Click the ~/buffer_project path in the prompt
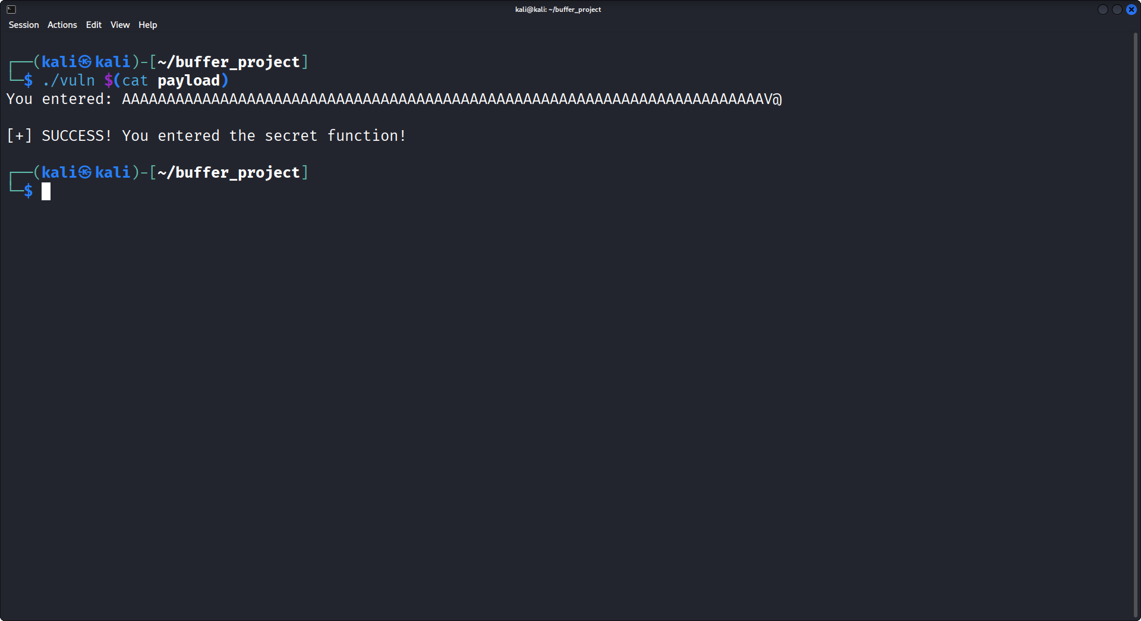This screenshot has width=1141, height=621. (x=229, y=61)
